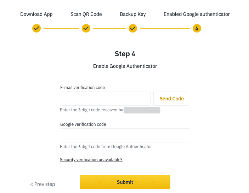249x193 pixels.
Task: Click the Google Authenticator code hint text
Action: click(x=106, y=147)
